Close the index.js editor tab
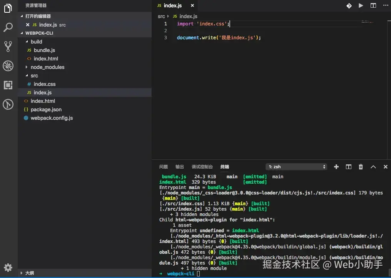Screen dimensions: 391x278 point(192,5)
